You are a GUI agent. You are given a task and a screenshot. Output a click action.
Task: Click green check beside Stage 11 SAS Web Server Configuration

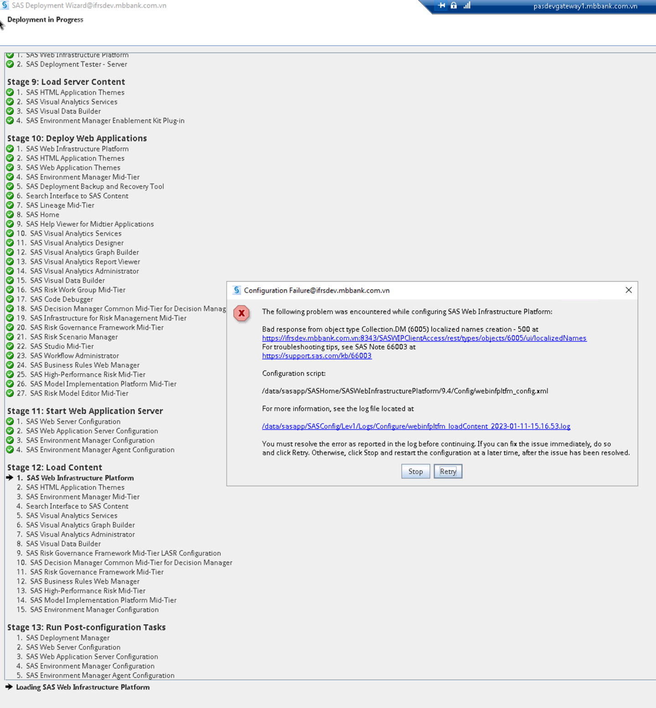click(x=10, y=422)
